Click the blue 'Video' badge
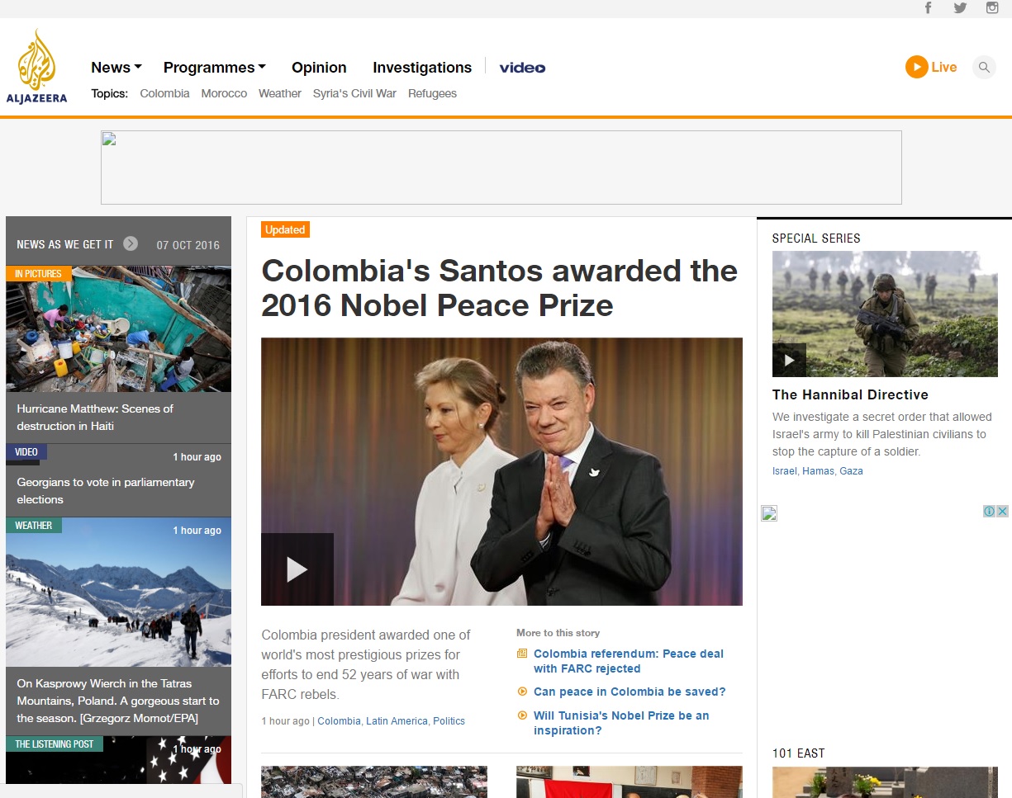Screen dimensions: 1012x798 click(x=26, y=451)
